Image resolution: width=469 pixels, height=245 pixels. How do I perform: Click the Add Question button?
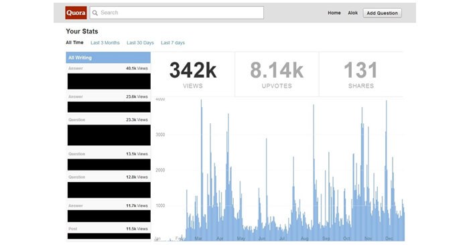[383, 13]
